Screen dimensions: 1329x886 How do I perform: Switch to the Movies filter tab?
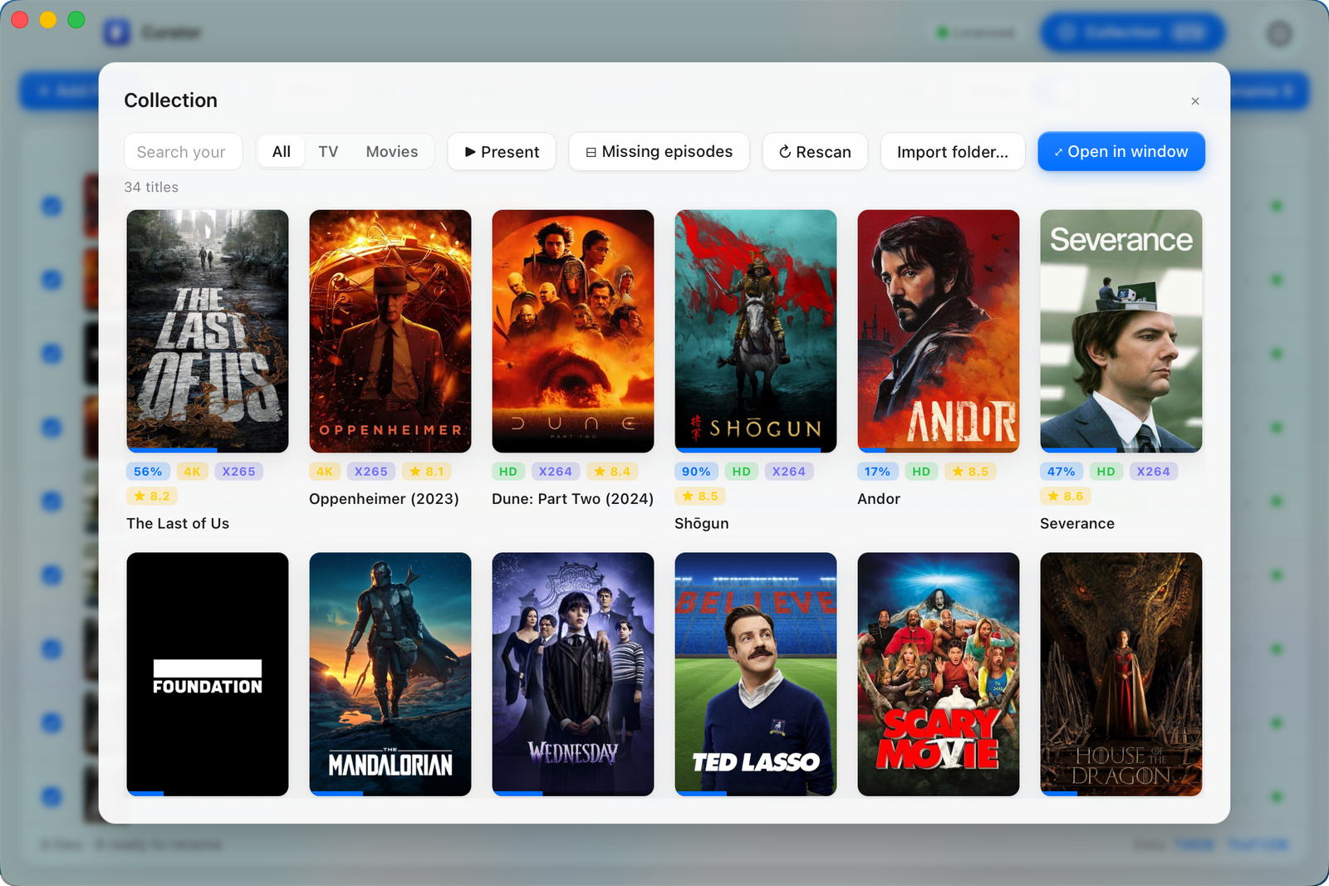pyautogui.click(x=392, y=152)
